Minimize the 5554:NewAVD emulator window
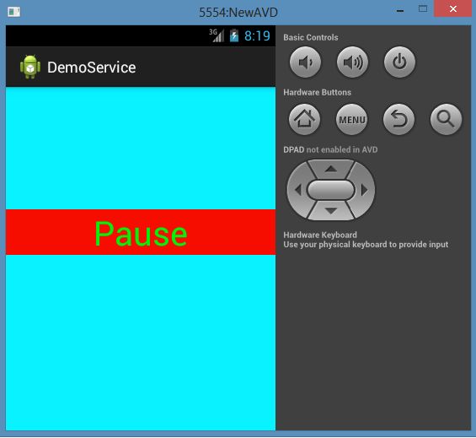This screenshot has width=476, height=438. point(400,11)
